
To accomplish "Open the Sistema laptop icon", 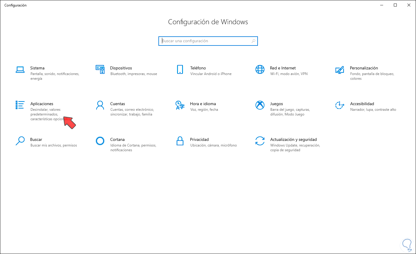I will [x=20, y=70].
